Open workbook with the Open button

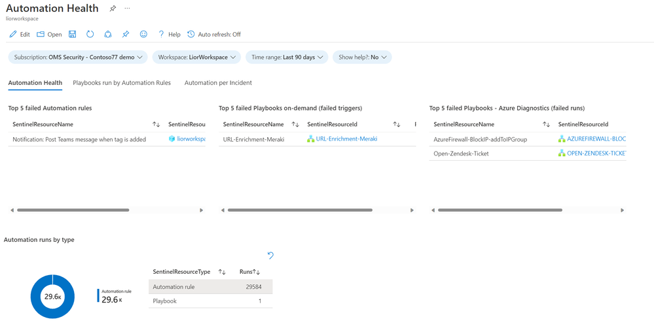click(49, 35)
